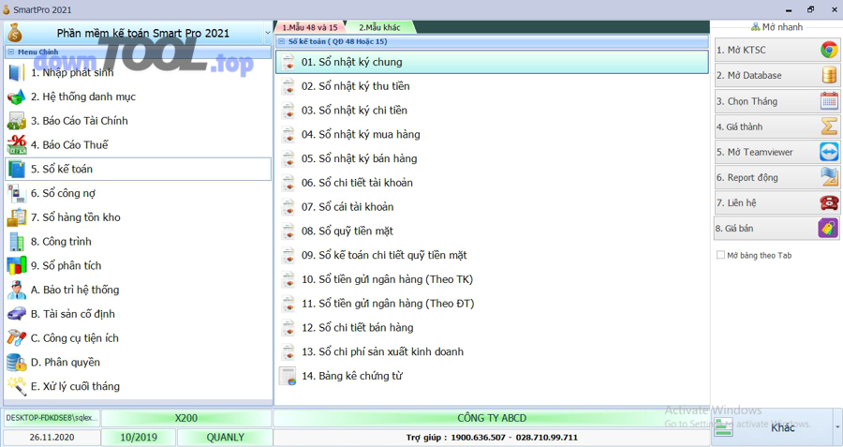Click the document icon beside Sổ nhật ký chung
This screenshot has width=843, height=447.
pos(288,62)
